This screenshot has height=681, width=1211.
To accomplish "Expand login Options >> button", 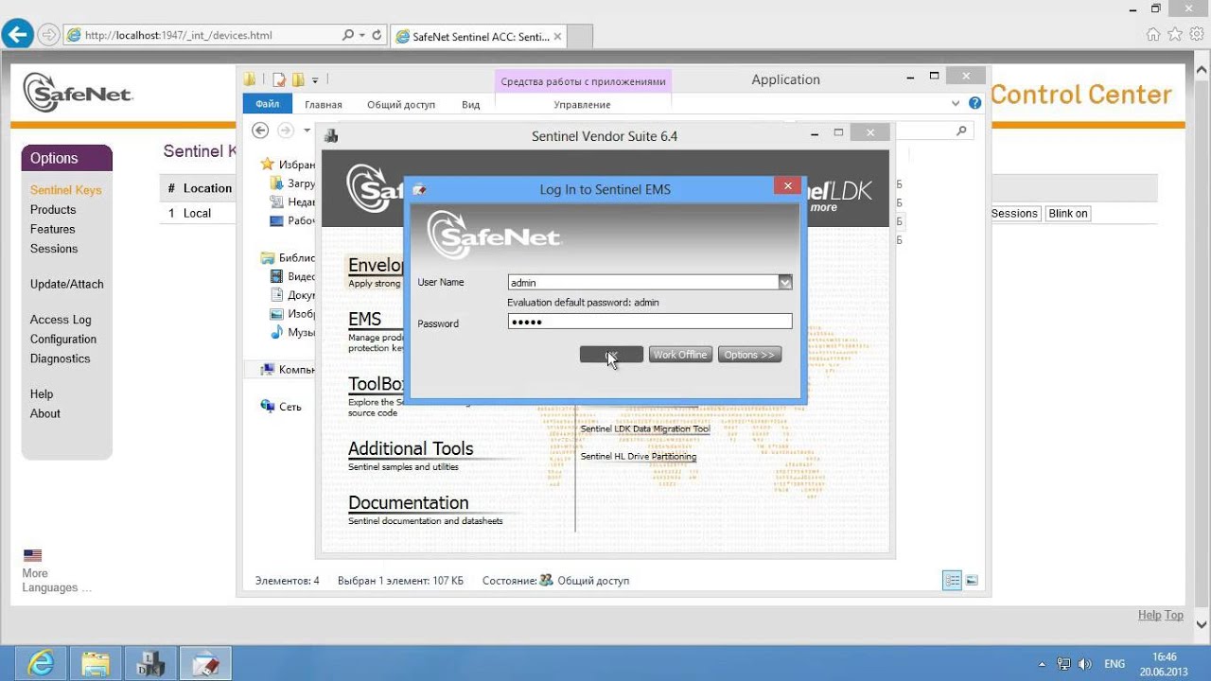I will click(749, 355).
